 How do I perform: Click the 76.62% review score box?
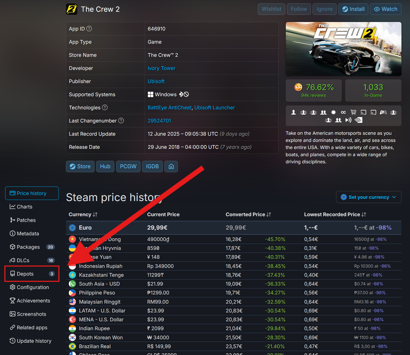pos(313,91)
